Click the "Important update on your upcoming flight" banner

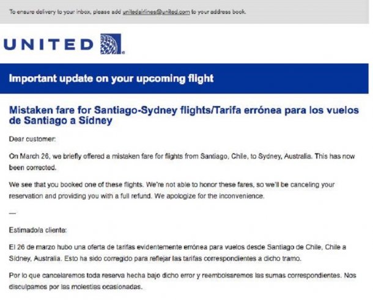[x=112, y=79]
